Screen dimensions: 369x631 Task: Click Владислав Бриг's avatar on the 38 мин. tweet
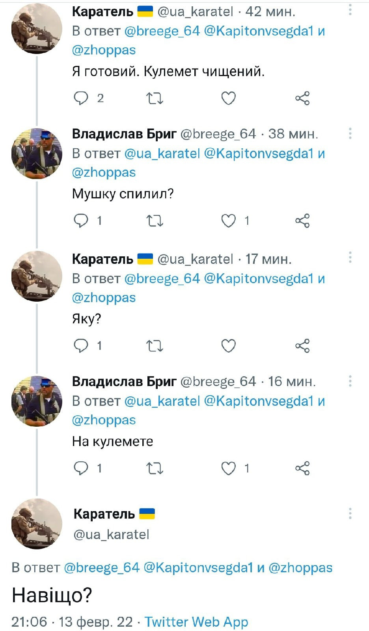pos(37,153)
